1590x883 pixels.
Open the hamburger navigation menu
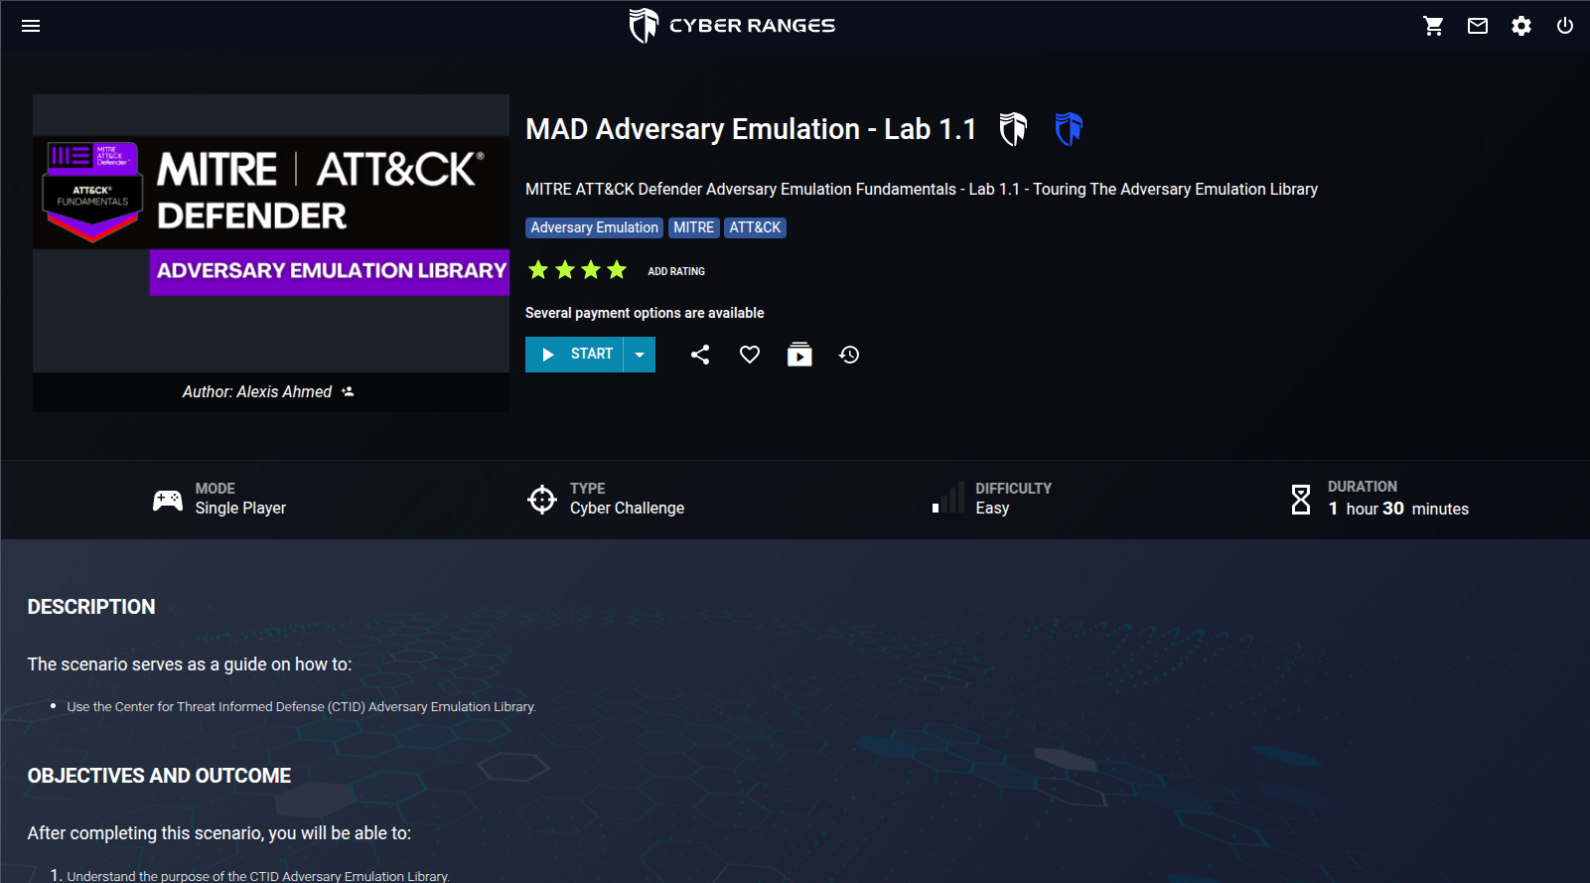pyautogui.click(x=31, y=26)
